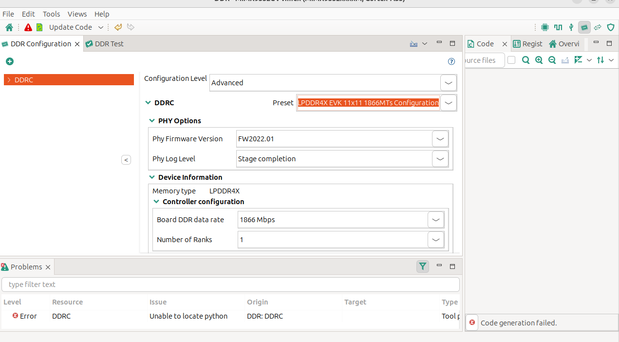Collapse the Device Information section
Viewport: 619px width, 342px height.
152,177
